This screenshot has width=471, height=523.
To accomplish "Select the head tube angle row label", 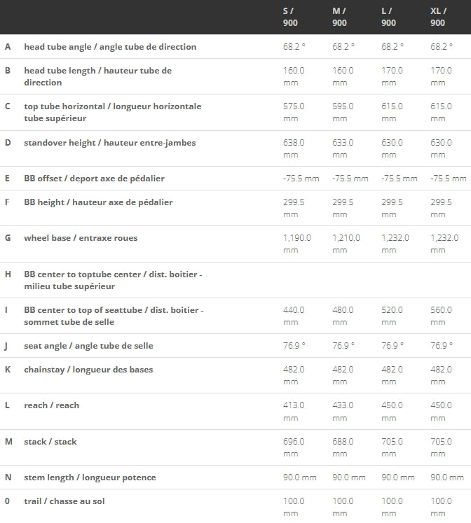I will (x=110, y=47).
